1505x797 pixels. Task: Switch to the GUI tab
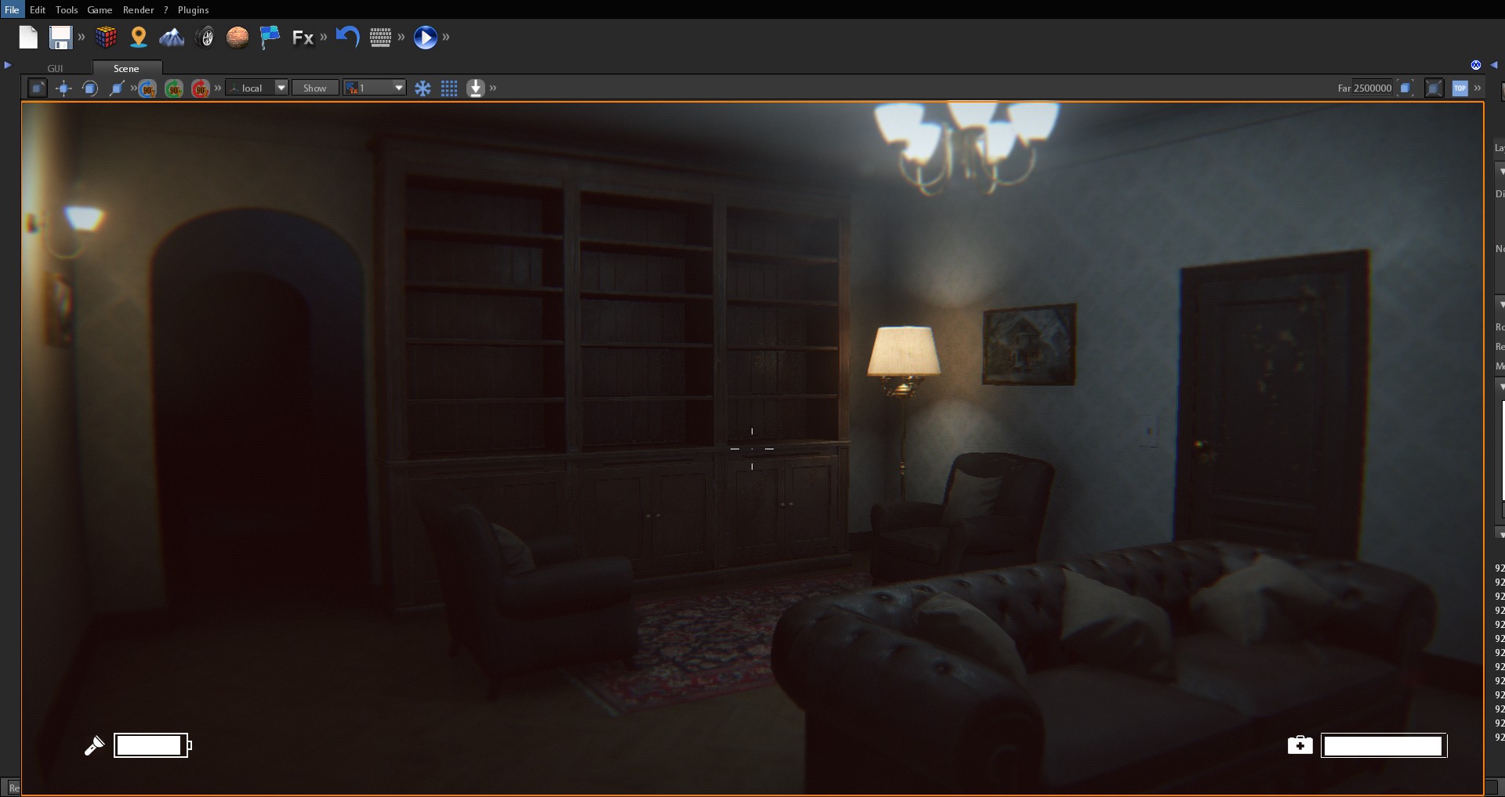point(54,68)
